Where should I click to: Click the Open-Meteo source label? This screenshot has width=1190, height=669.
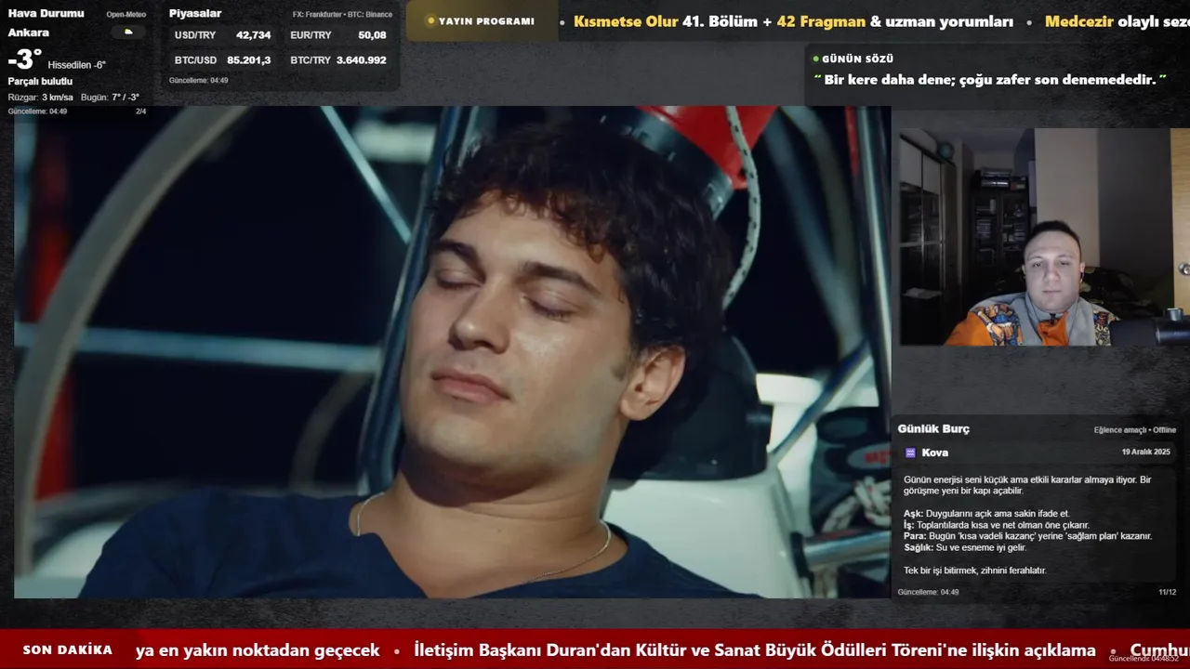126,15
